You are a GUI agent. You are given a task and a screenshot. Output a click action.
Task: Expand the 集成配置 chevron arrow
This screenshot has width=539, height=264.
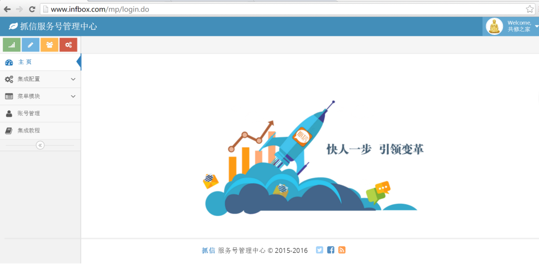[73, 79]
